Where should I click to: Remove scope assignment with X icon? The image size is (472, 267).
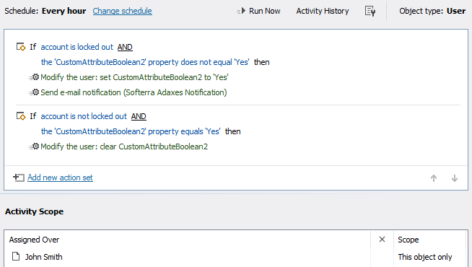click(x=382, y=240)
